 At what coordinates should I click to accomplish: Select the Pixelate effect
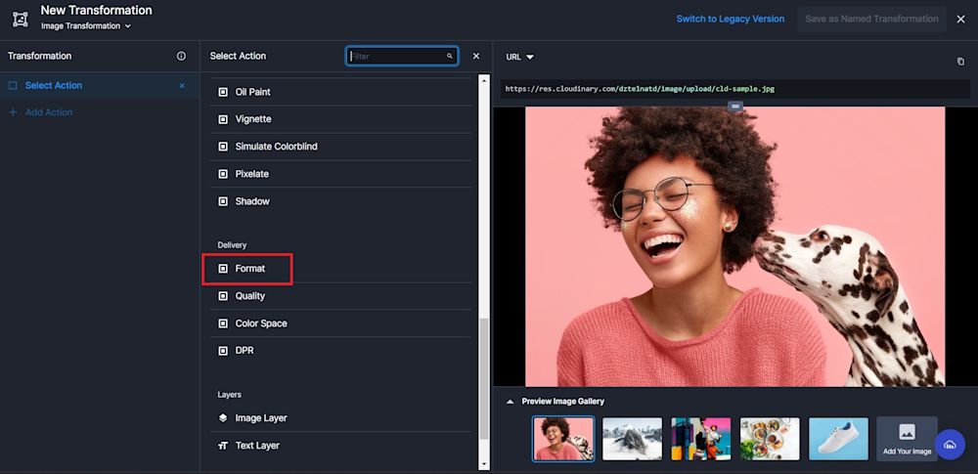(251, 174)
